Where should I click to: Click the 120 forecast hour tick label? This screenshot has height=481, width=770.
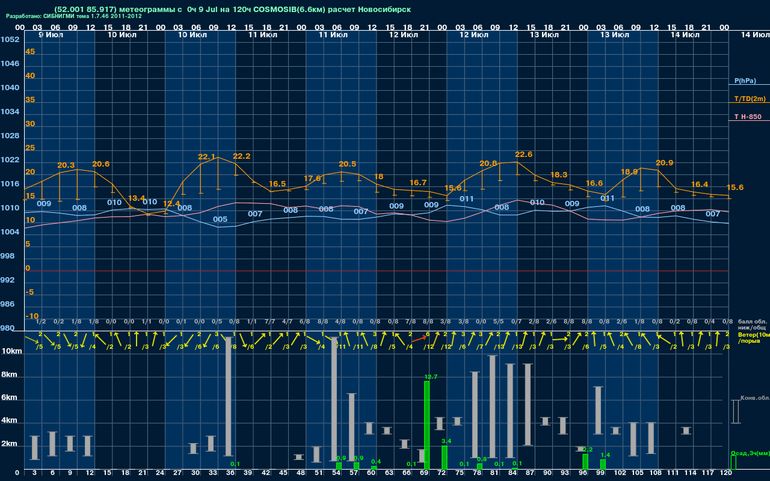[725, 473]
